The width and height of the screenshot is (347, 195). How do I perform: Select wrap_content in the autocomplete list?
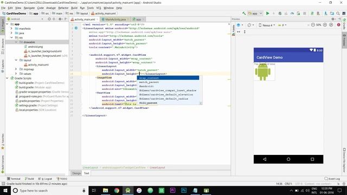(x=168, y=78)
